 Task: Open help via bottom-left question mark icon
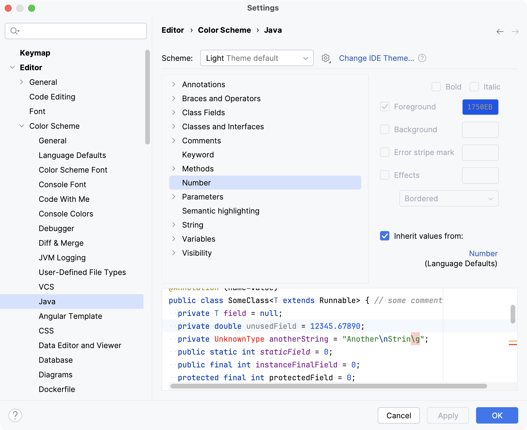(x=15, y=415)
